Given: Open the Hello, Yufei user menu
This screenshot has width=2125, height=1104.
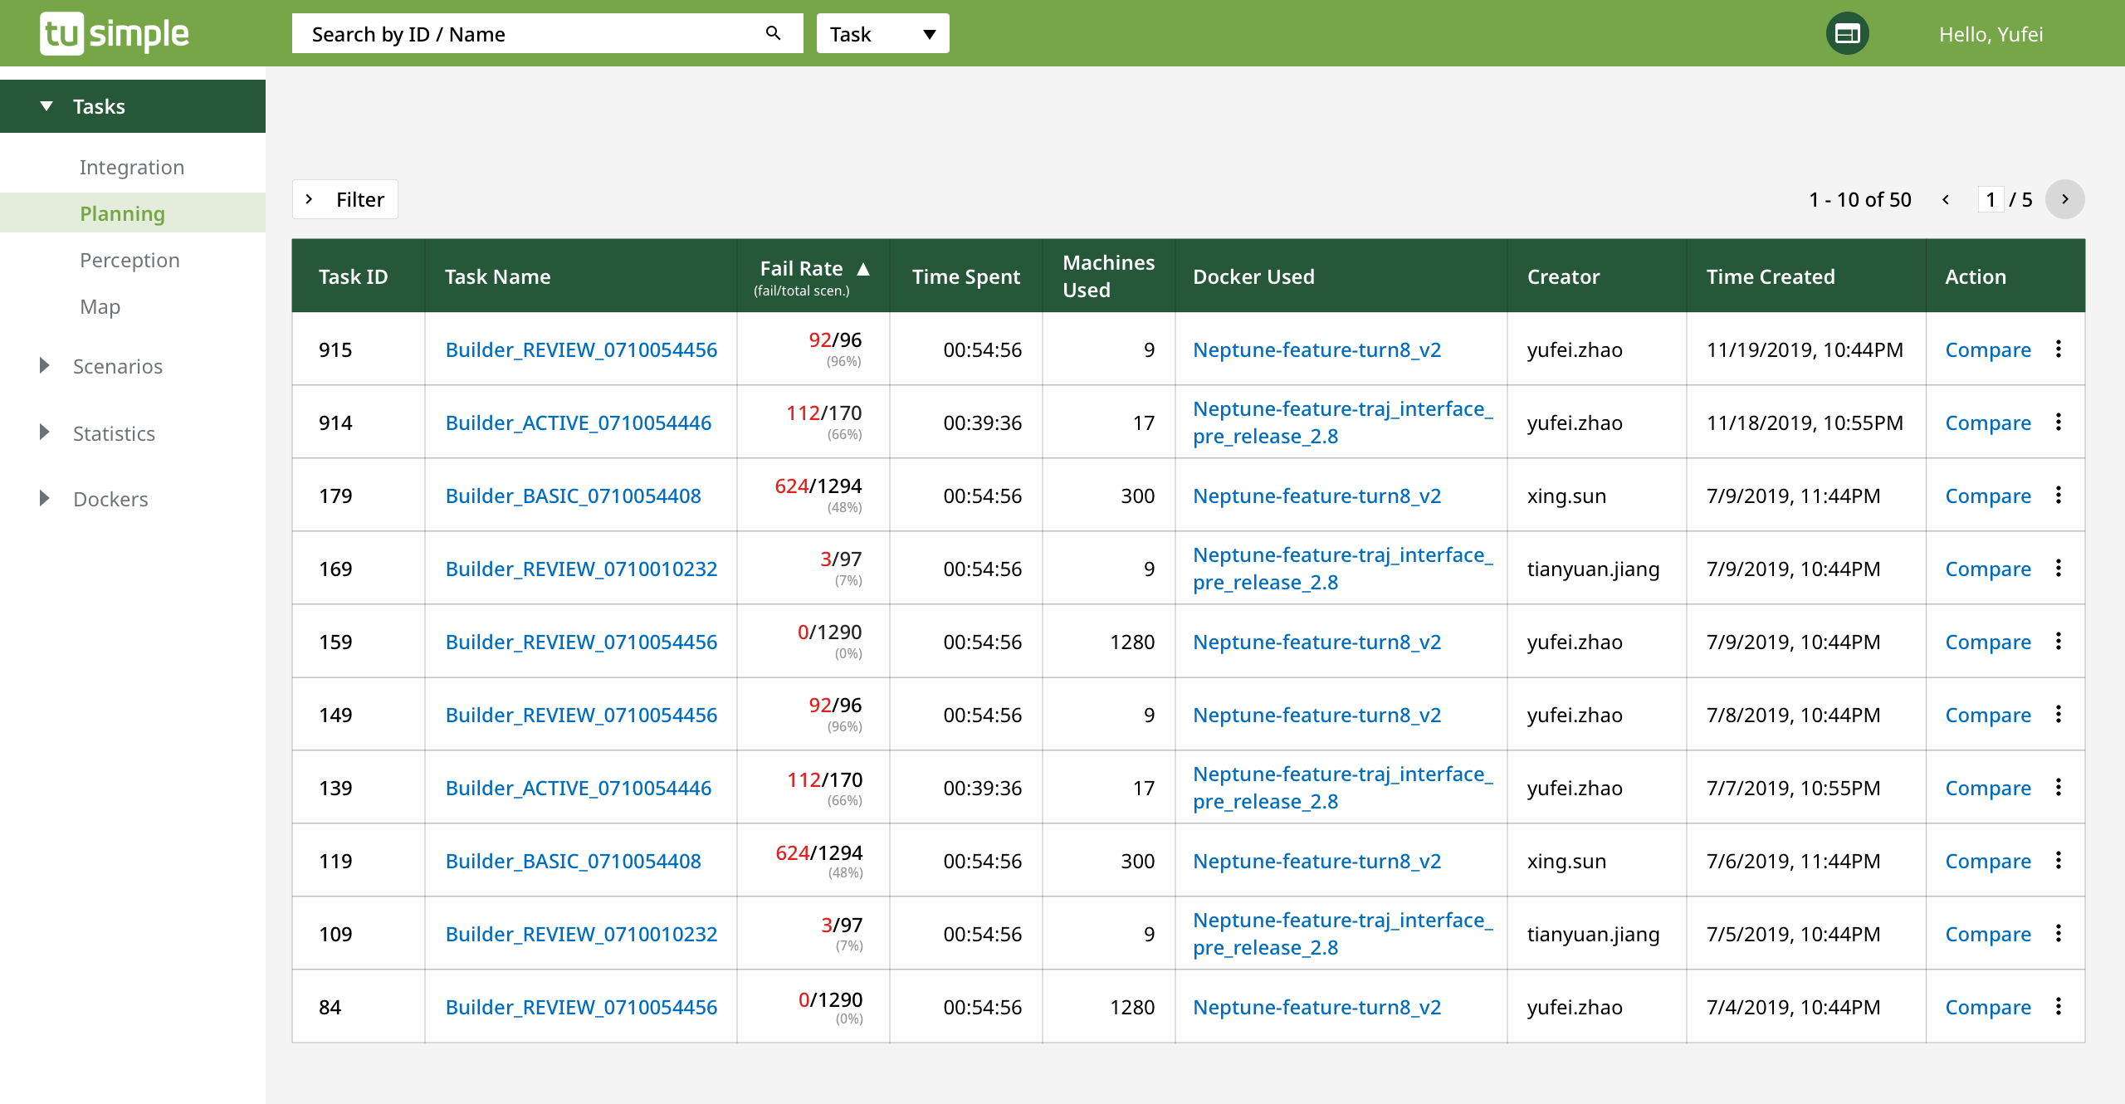Looking at the screenshot, I should click(x=1991, y=34).
